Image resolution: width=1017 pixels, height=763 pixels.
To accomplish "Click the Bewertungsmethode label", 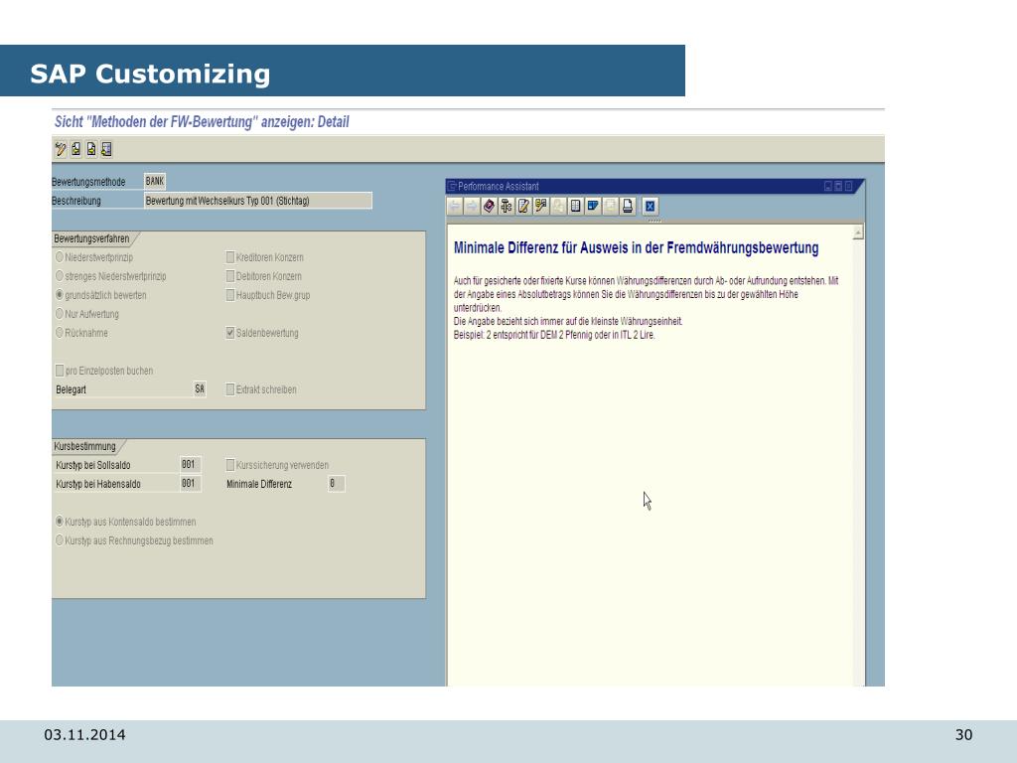I will click(88, 182).
